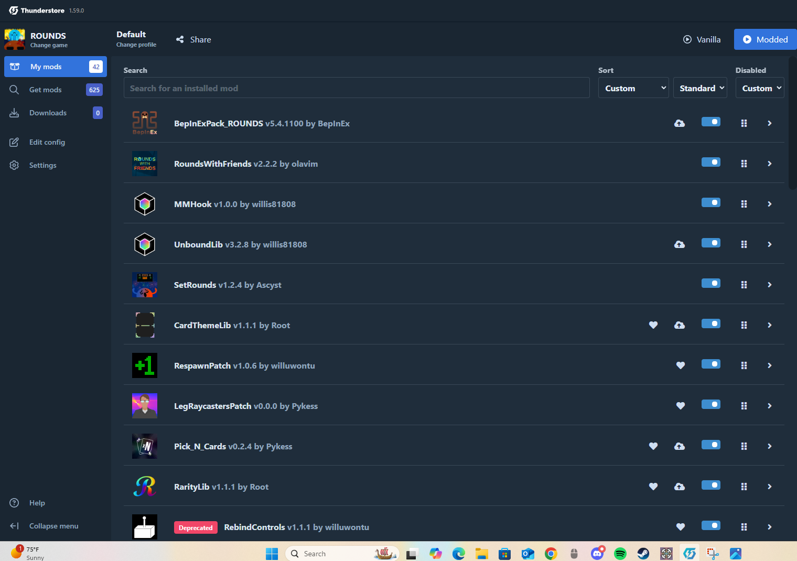Click the donate heart icon for RebindControls
The height and width of the screenshot is (561, 797).
coord(681,527)
